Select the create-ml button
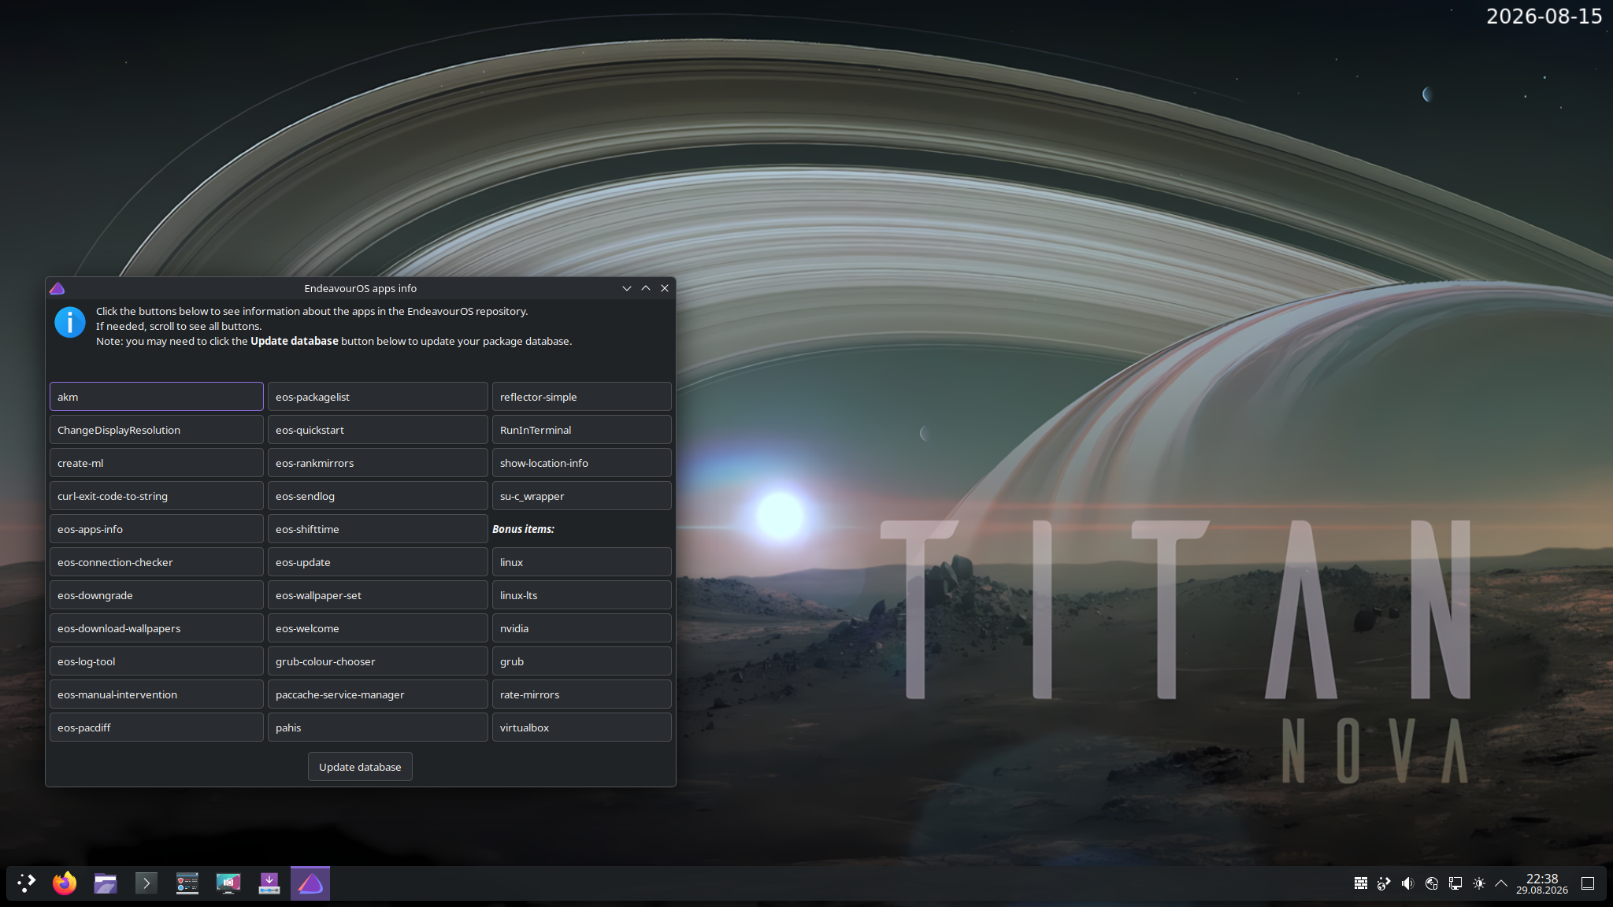This screenshot has height=907, width=1613. click(157, 463)
